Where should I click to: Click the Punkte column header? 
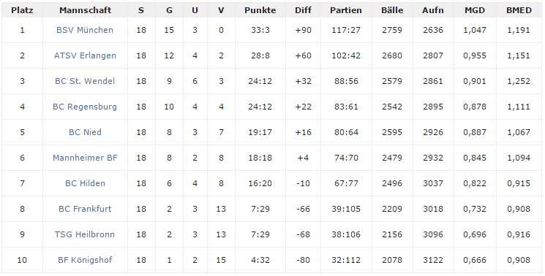(x=260, y=10)
